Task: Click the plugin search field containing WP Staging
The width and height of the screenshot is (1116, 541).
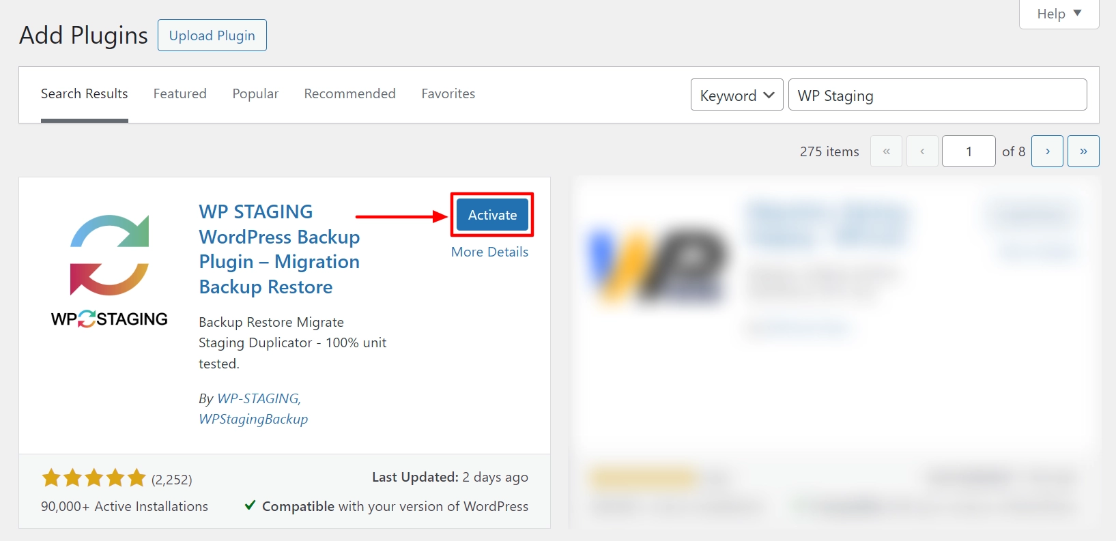Action: coord(938,95)
